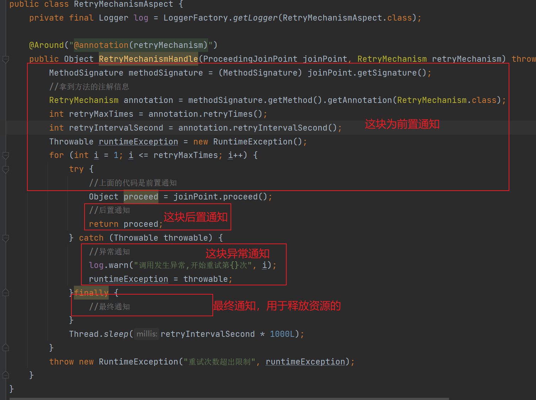Click the 'try' keyword
The image size is (536, 400).
[76, 169]
